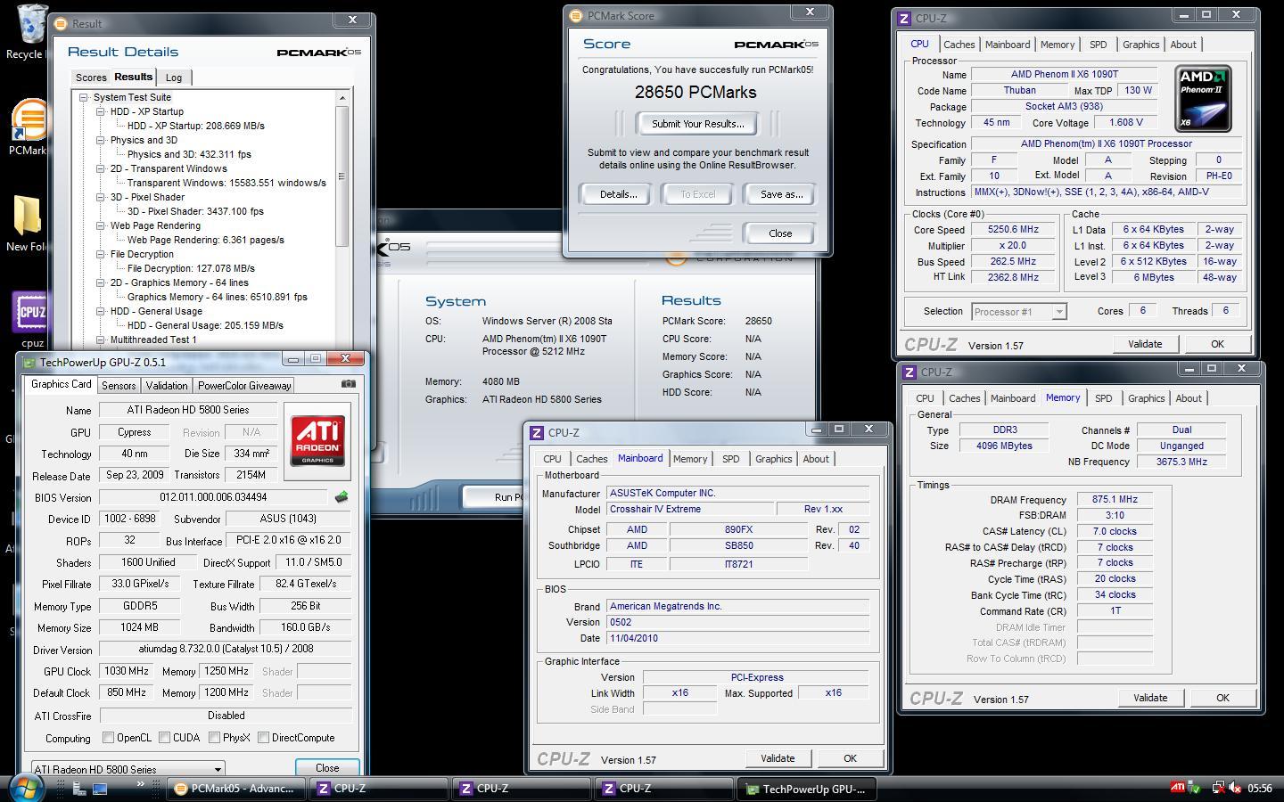Select 'Transparent Windows: 15583.551 windows/s' row
Viewport: 1284px width, 802px height.
pyautogui.click(x=226, y=183)
